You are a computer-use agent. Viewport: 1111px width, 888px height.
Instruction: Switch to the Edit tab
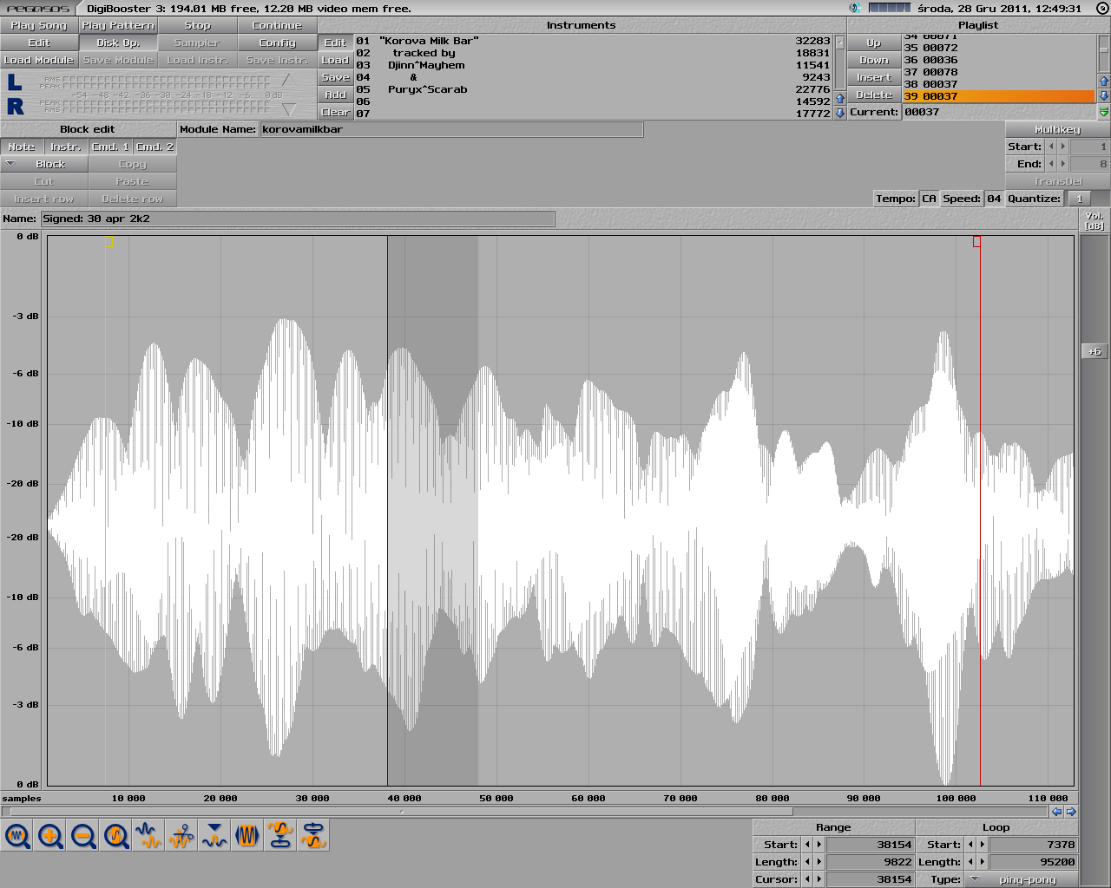(x=39, y=42)
